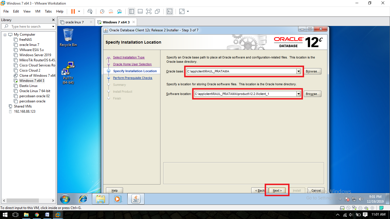This screenshot has width=390, height=219.
Task: Open Chrome from the host taskbar
Action: tap(37, 215)
